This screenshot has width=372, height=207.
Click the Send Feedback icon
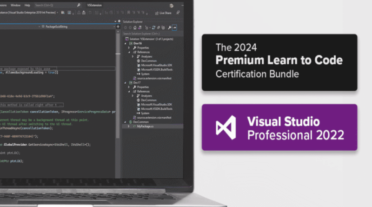click(178, 13)
